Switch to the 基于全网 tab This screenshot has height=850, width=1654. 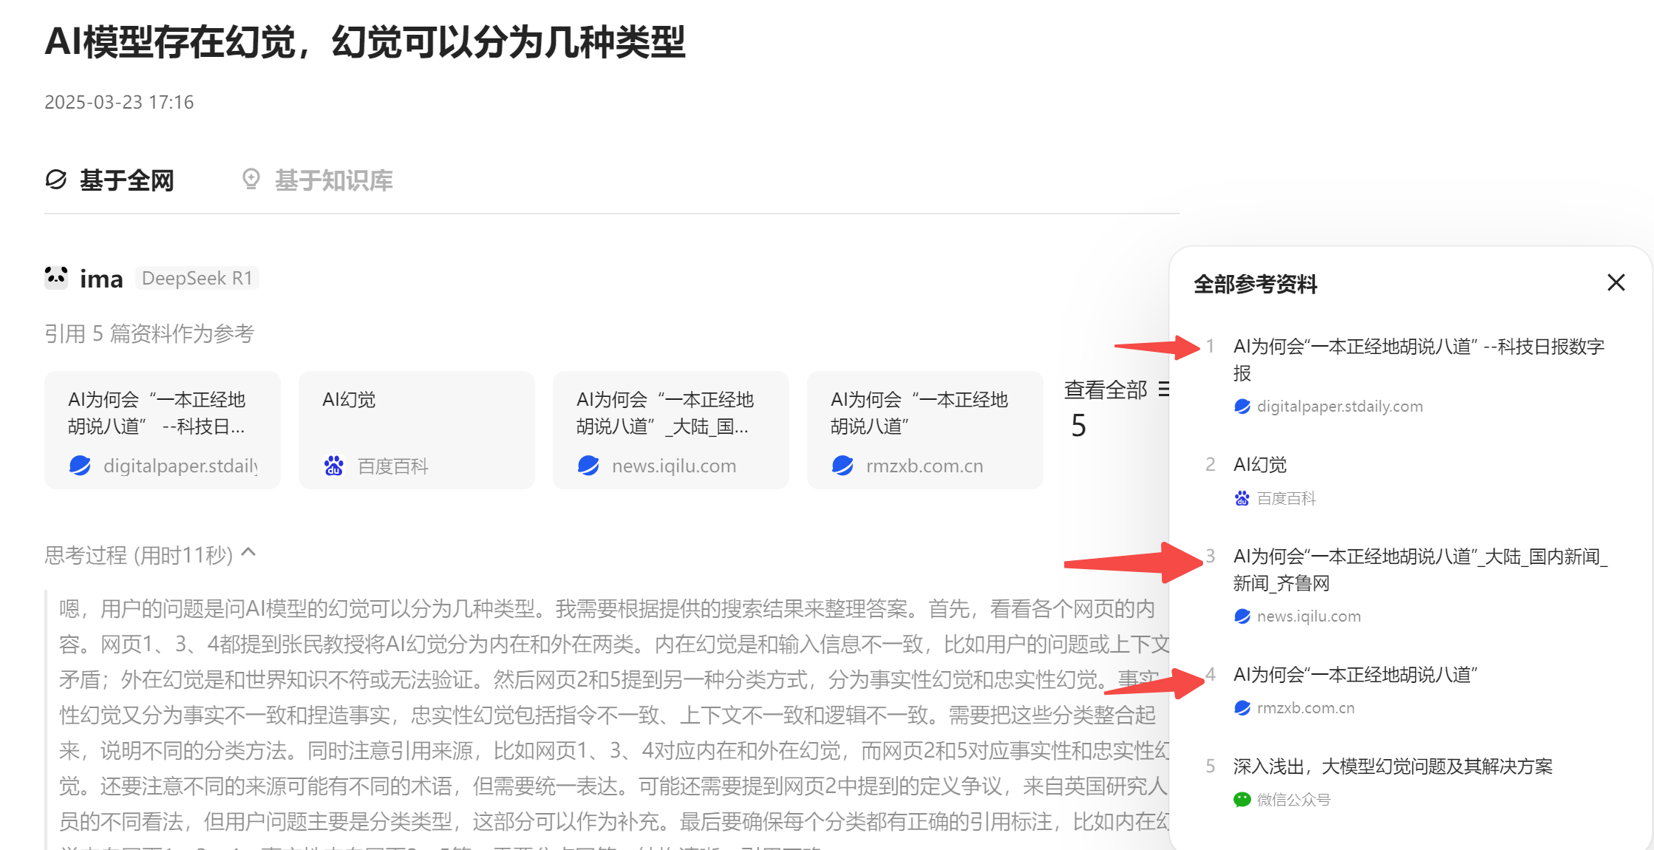(x=126, y=180)
